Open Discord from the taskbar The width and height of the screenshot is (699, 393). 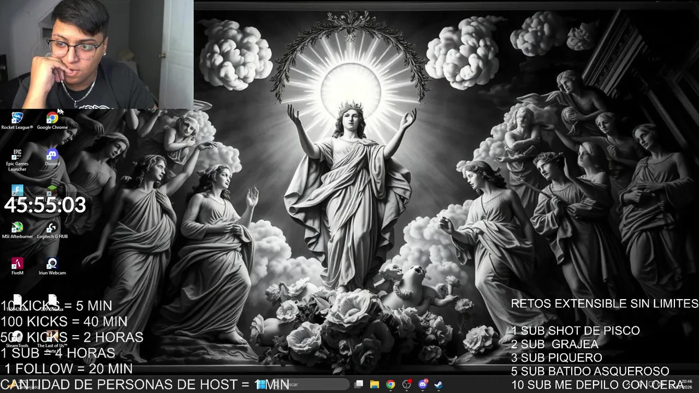tap(423, 384)
